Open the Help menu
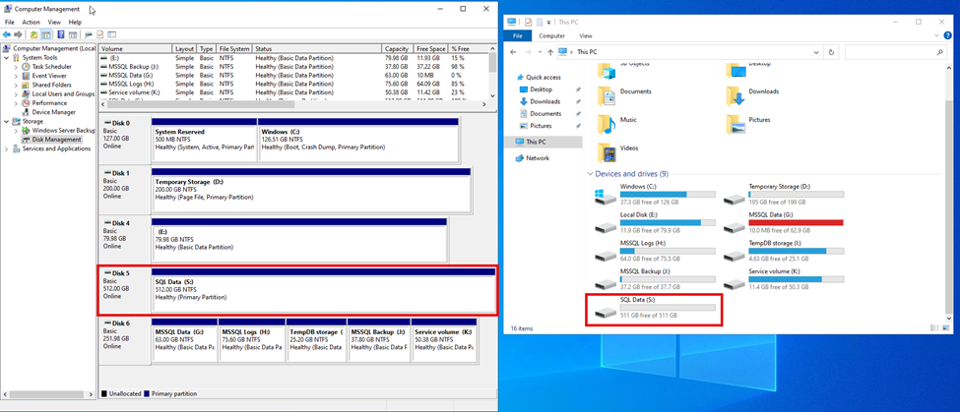960x412 pixels. (x=75, y=22)
